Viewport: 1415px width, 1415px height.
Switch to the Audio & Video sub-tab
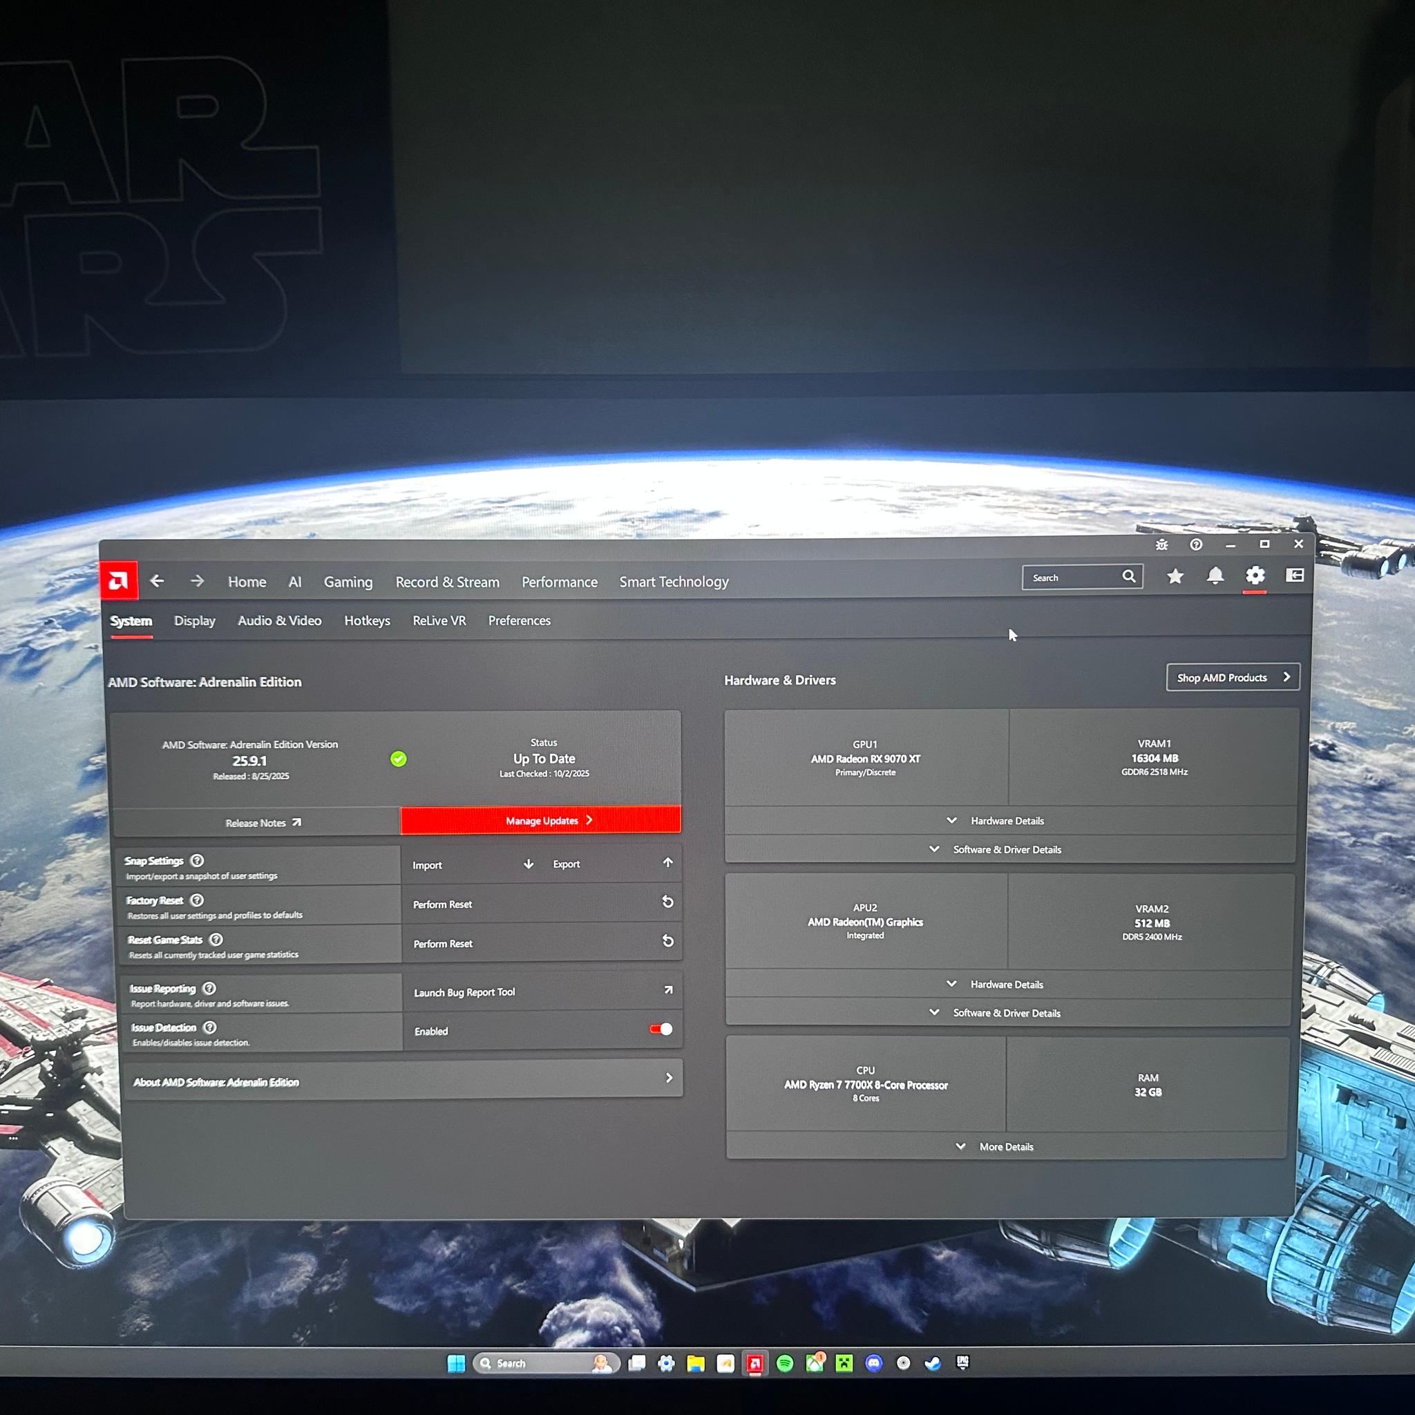click(x=280, y=620)
